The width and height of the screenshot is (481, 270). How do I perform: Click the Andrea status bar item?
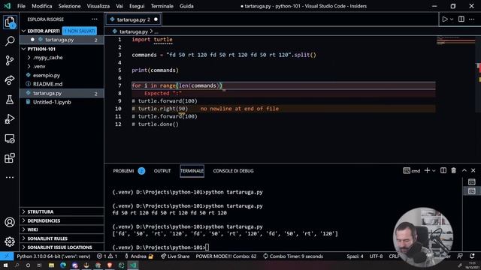pyautogui.click(x=138, y=256)
